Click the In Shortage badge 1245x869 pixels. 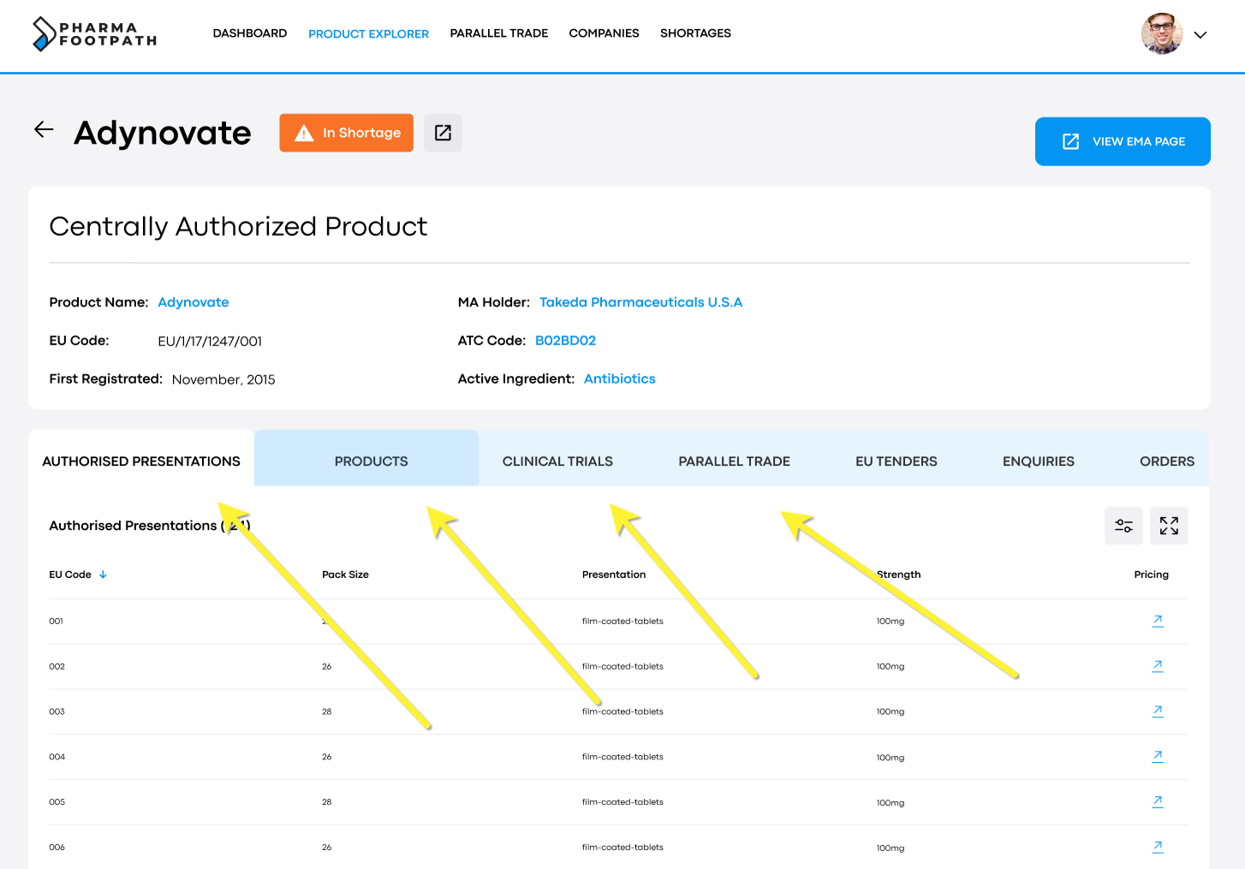346,133
